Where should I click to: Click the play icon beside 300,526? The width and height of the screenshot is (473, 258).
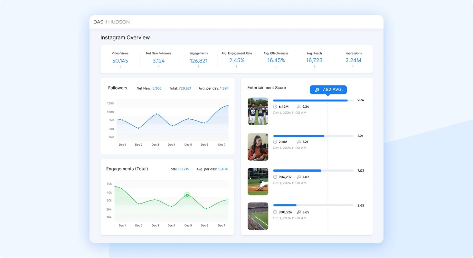coord(275,212)
